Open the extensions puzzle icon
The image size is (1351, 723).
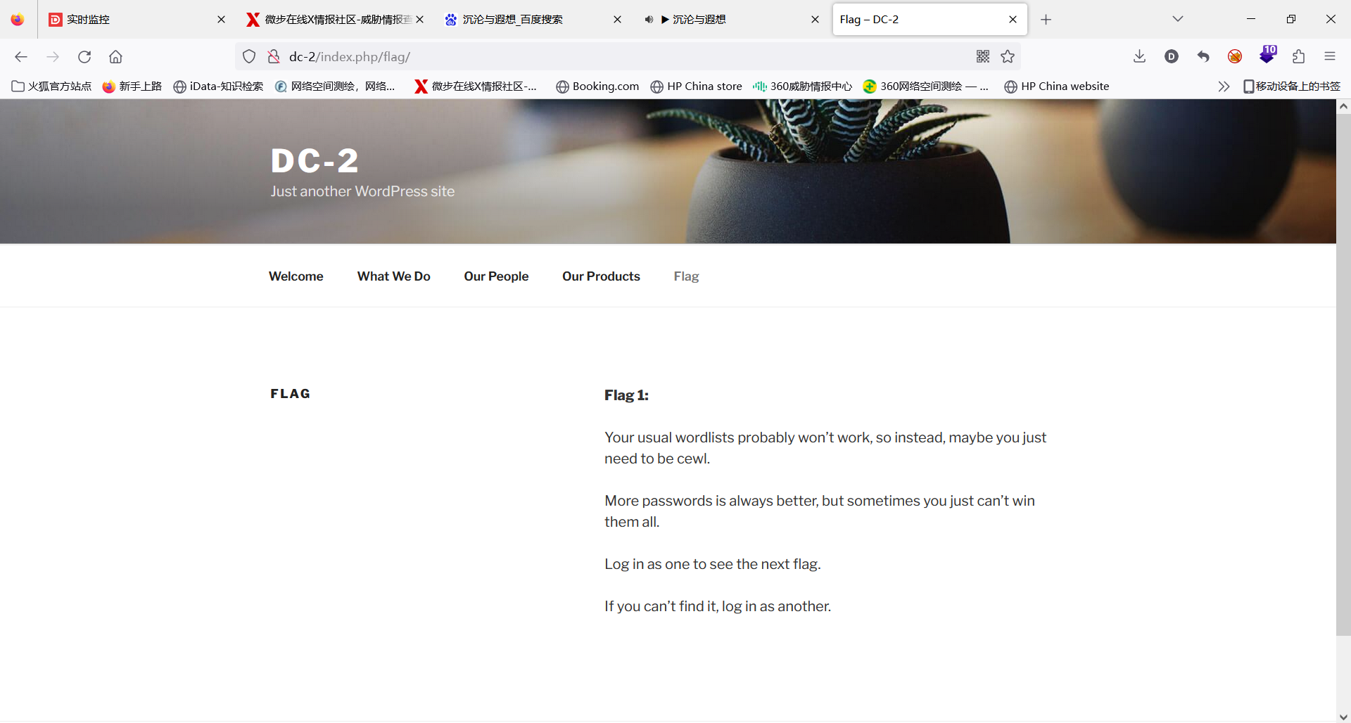coord(1298,57)
